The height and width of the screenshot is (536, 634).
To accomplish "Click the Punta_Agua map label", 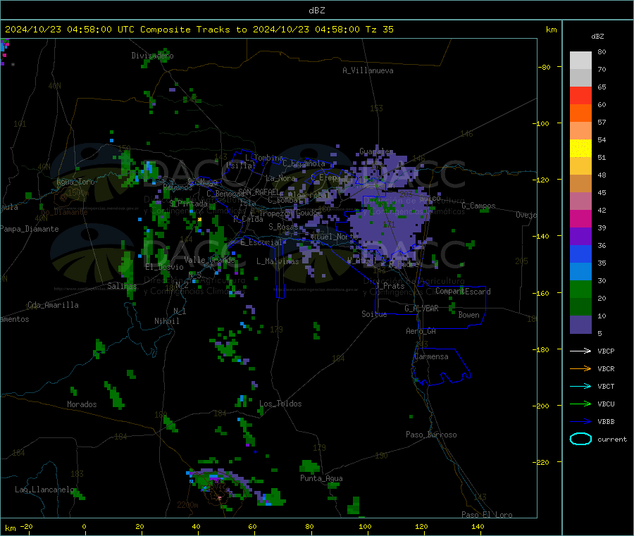I will [321, 478].
